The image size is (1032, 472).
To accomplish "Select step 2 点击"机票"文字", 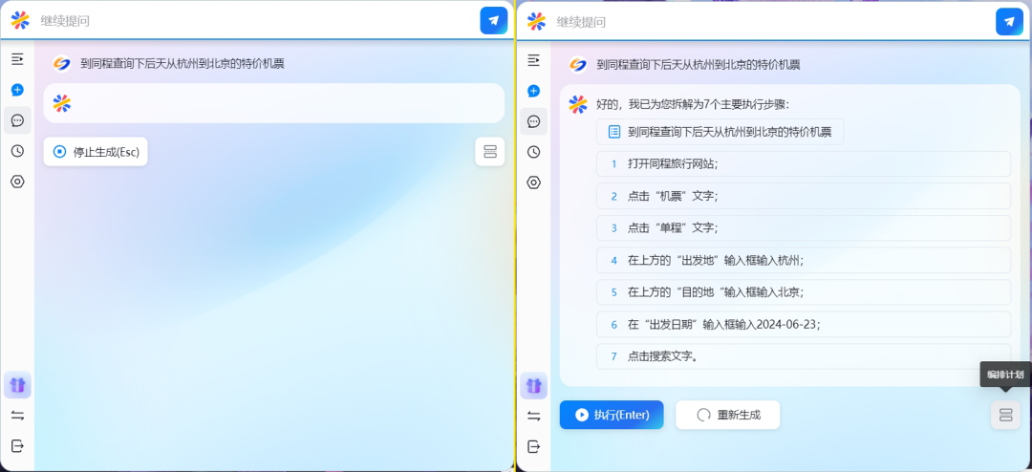I will [x=804, y=196].
